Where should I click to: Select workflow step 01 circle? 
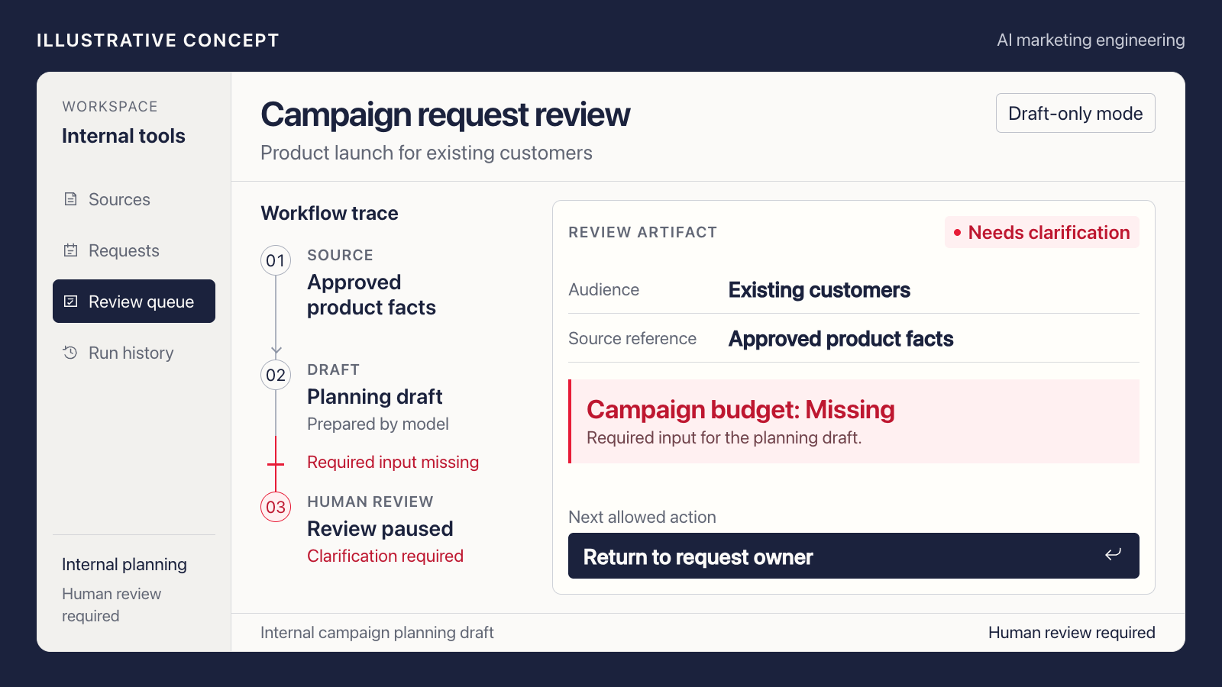pos(276,260)
